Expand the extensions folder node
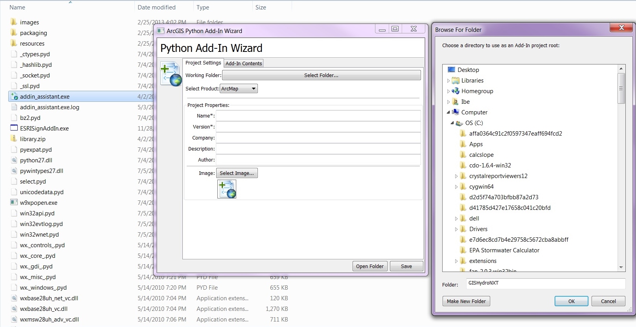 (456, 261)
